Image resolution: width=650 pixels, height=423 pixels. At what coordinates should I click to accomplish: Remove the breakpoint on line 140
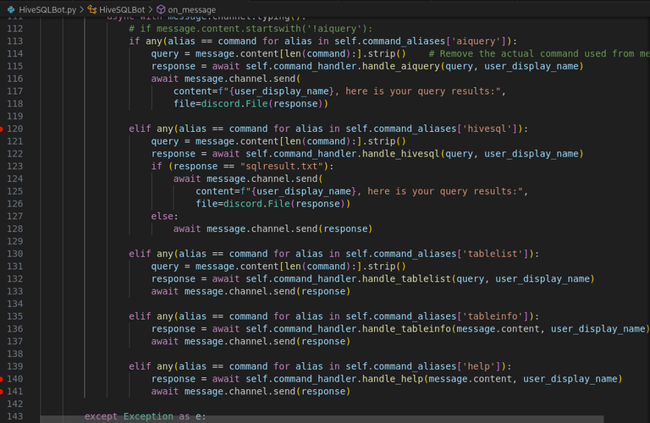(1, 380)
